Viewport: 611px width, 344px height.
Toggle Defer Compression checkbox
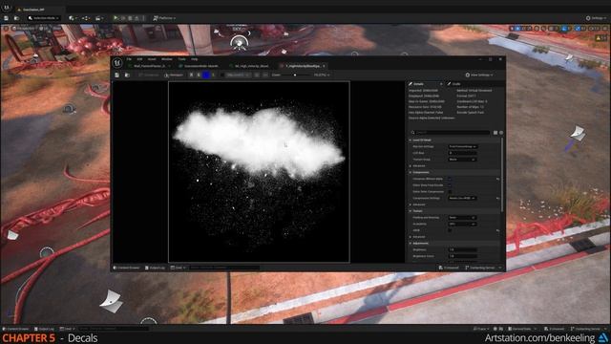pos(450,191)
